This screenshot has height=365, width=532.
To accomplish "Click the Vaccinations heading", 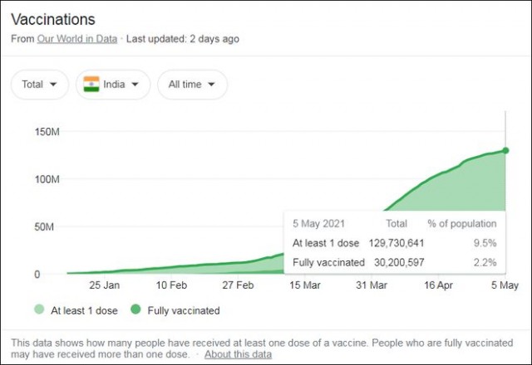I will click(x=53, y=19).
